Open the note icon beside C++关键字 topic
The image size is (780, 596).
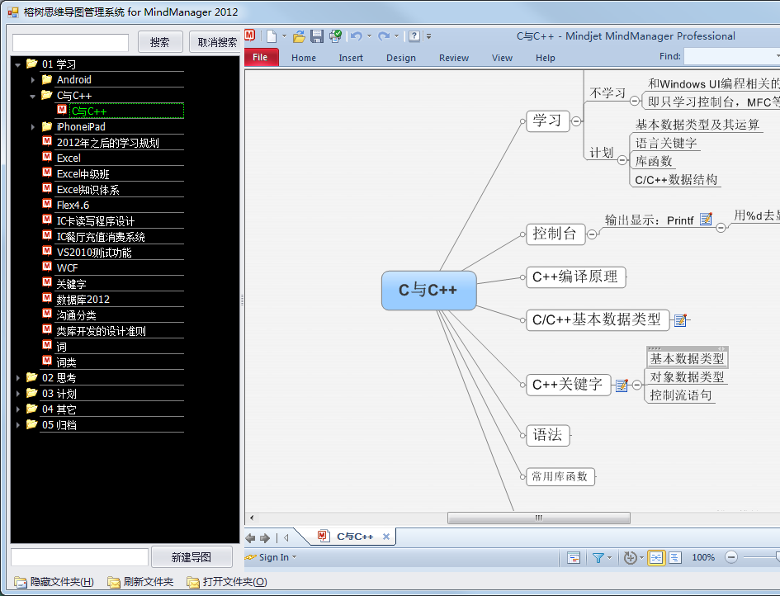click(622, 386)
